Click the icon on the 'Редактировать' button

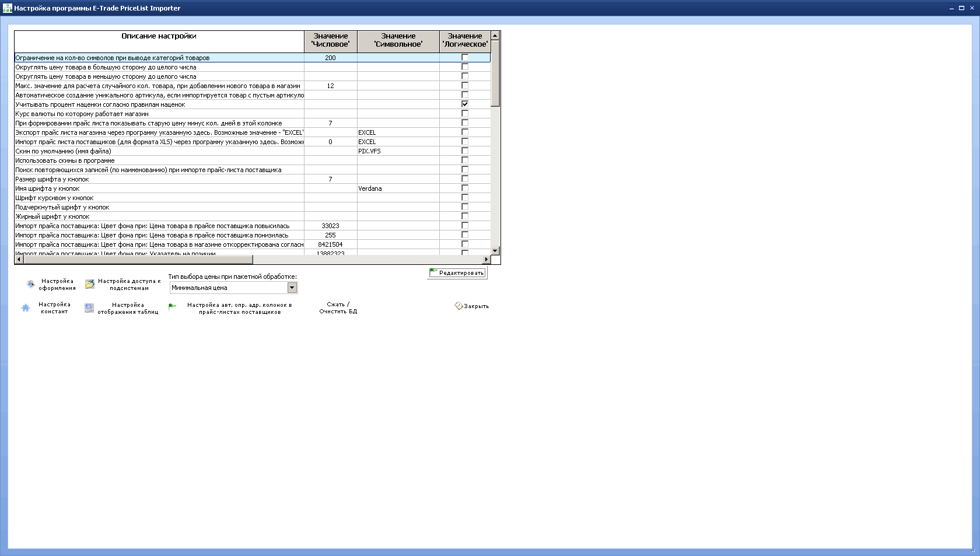[x=433, y=272]
